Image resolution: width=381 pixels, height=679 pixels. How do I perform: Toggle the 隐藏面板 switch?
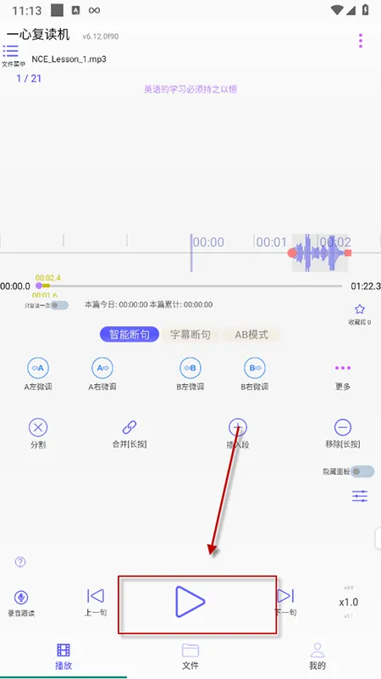click(362, 471)
